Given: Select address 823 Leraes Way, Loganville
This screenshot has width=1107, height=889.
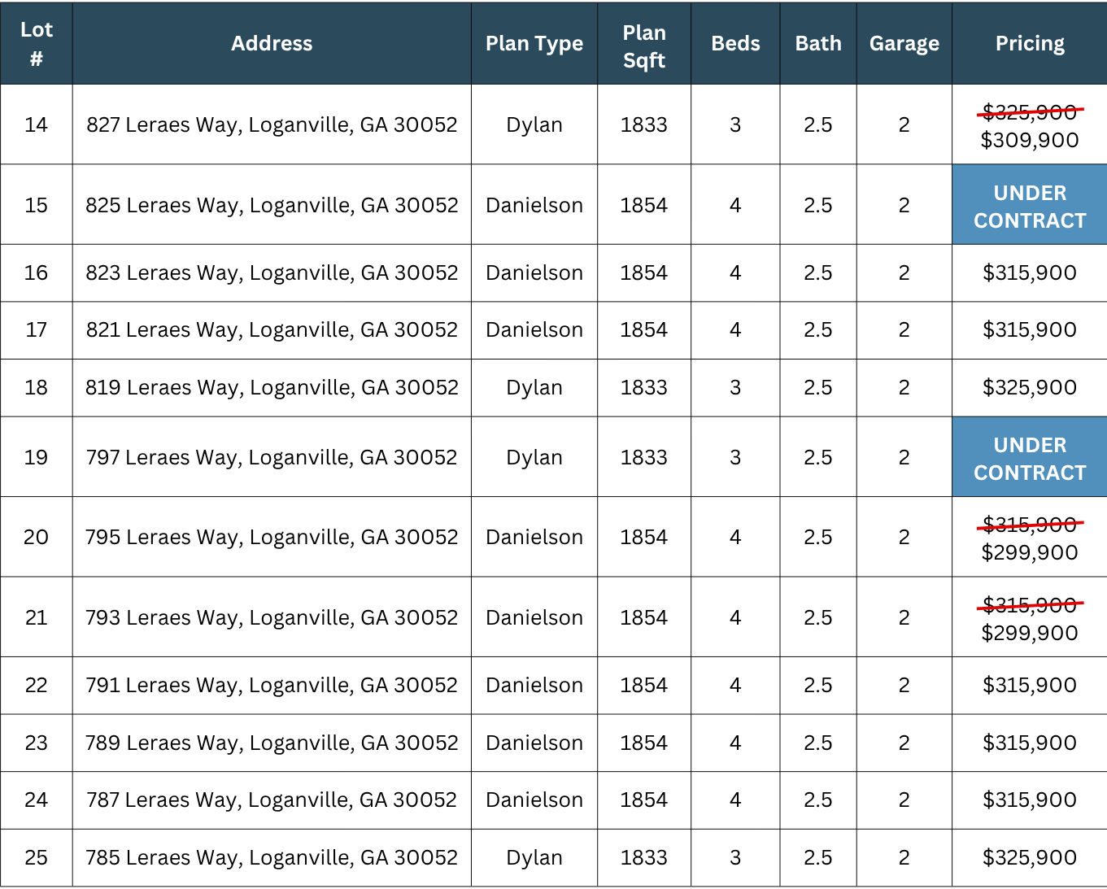Looking at the screenshot, I should pos(272,272).
